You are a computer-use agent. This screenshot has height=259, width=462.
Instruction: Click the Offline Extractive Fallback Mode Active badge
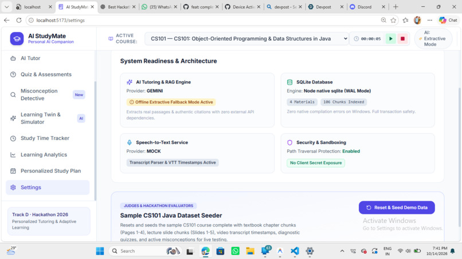(171, 102)
